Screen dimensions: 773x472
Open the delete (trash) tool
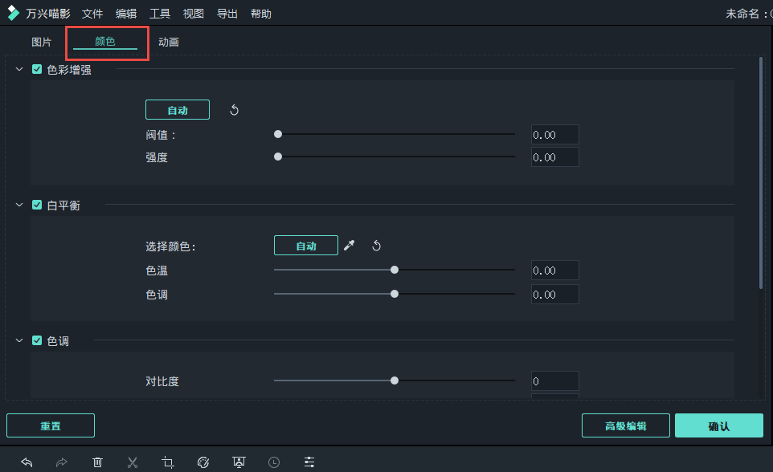pos(97,462)
